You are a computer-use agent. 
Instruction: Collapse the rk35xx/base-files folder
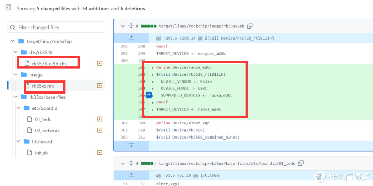(16, 97)
